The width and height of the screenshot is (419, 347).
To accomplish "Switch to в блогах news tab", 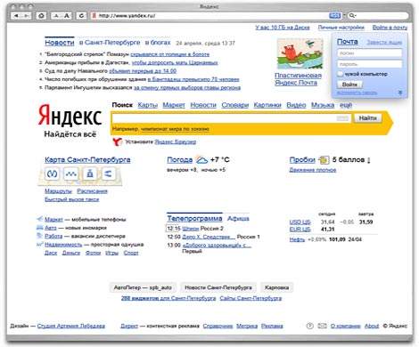I will (158, 43).
